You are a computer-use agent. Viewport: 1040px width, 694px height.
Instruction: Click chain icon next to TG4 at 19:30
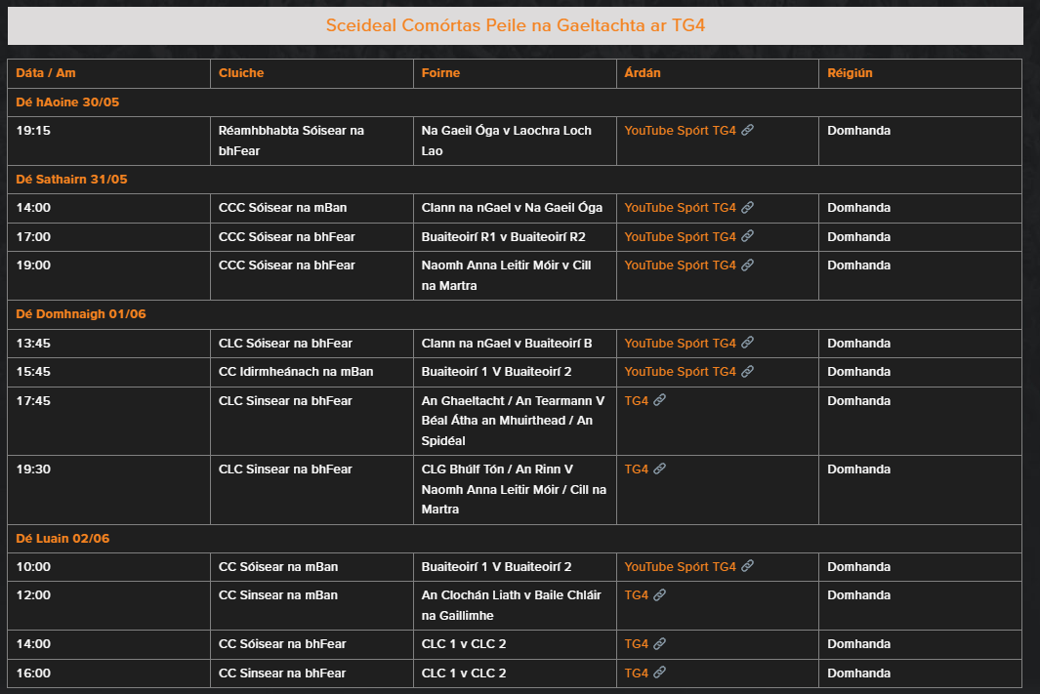click(x=659, y=469)
